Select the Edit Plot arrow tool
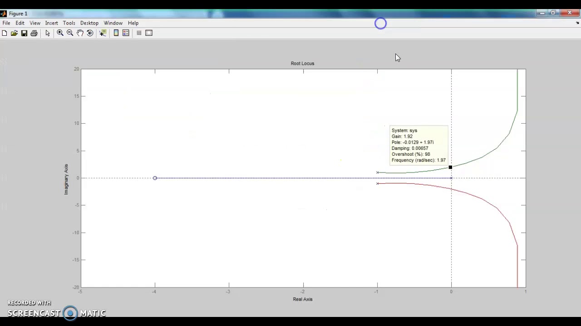581x326 pixels. [x=48, y=33]
